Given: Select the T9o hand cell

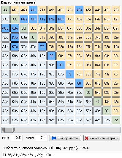Looking at the screenshot, I should [x=42, y=56].
